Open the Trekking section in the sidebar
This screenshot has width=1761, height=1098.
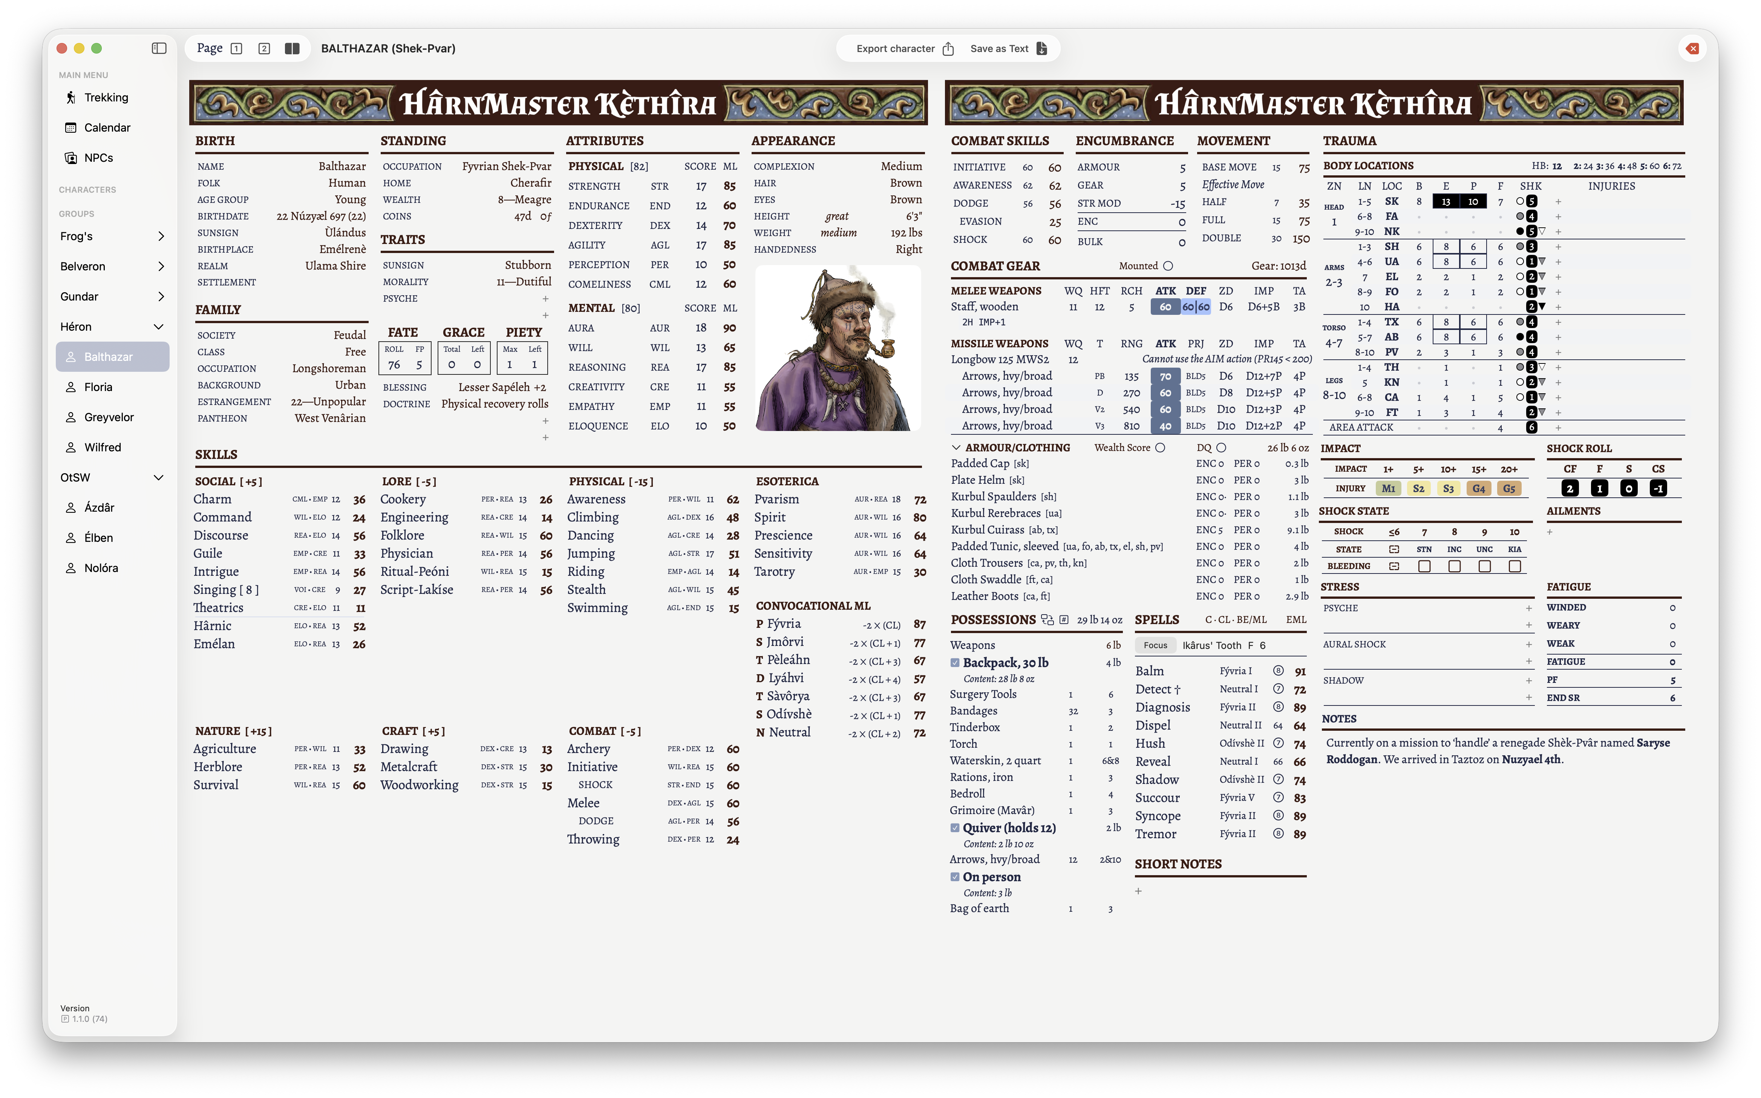[x=105, y=97]
